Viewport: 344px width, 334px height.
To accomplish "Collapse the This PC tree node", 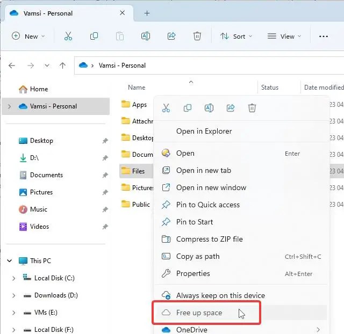I will point(10,261).
